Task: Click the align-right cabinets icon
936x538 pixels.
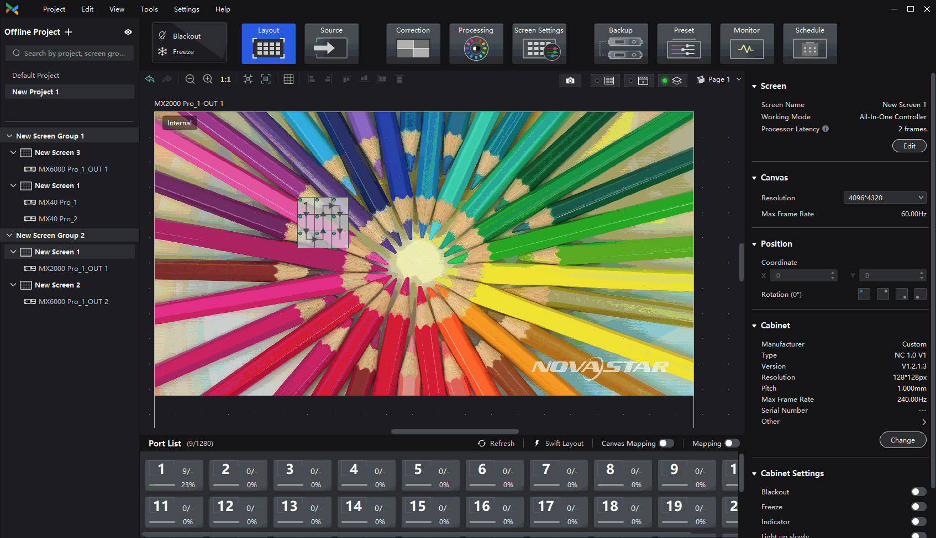Action: pyautogui.click(x=328, y=79)
